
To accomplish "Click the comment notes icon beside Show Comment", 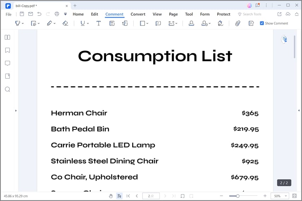I will 251,23.
